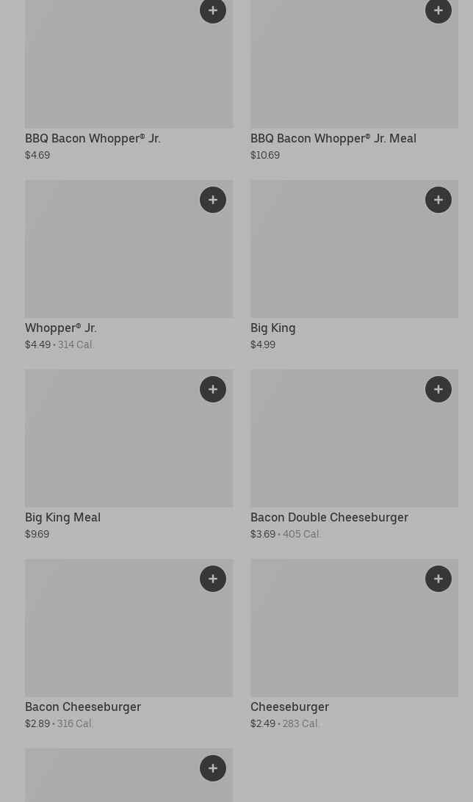Screen dimensions: 473x802
Task: View Whopper Jr. product image
Action: coord(129,248)
